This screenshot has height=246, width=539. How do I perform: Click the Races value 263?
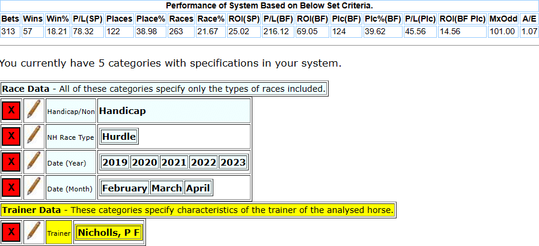(181, 32)
